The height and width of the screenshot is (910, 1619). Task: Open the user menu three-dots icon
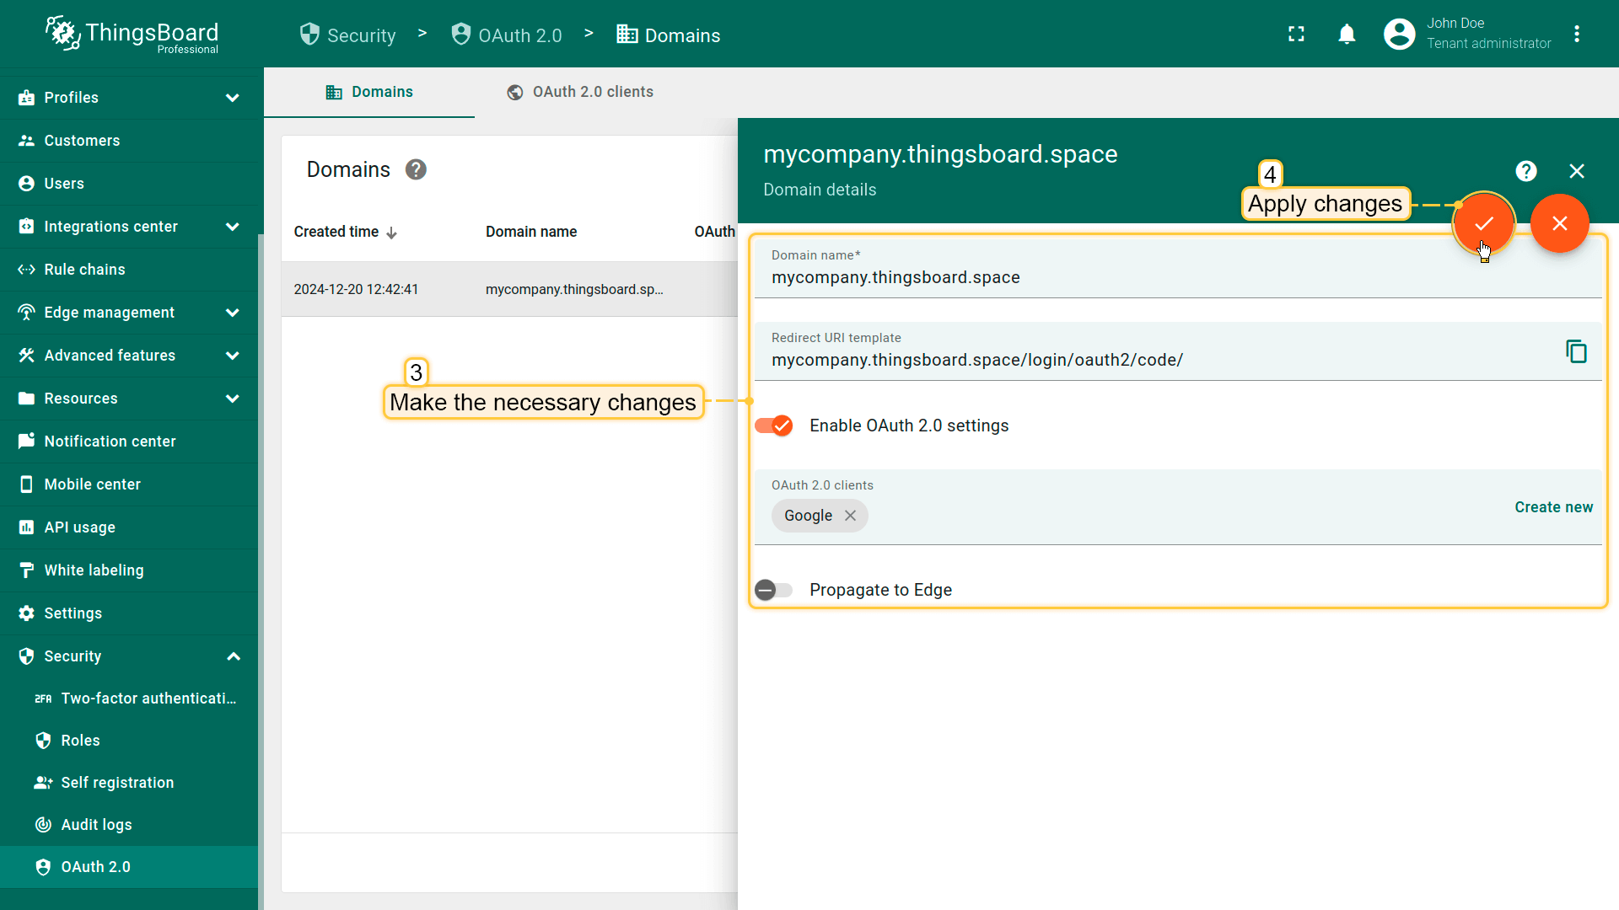[x=1576, y=35]
